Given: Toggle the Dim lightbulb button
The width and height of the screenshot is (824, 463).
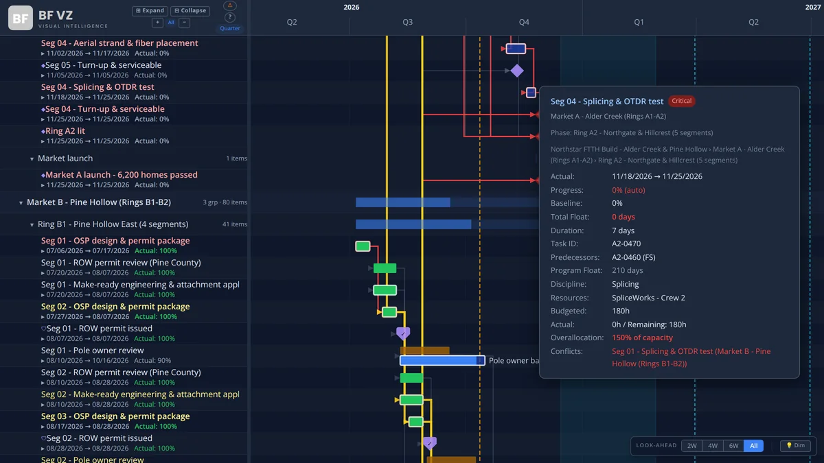Looking at the screenshot, I should [795, 446].
